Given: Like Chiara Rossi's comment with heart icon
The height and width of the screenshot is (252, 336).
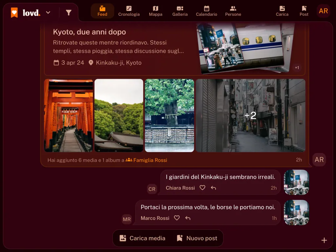Looking at the screenshot, I should pos(202,188).
